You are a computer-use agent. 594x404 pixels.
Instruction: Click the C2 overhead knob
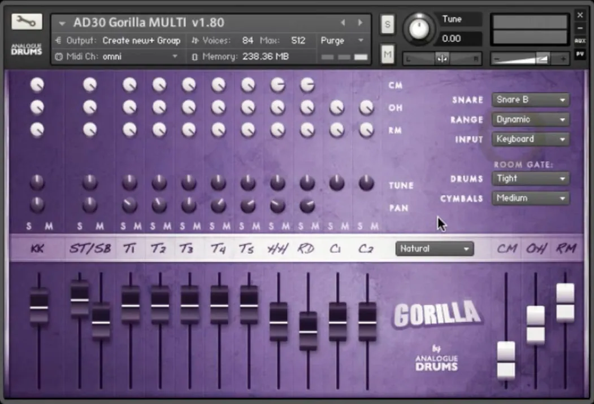coord(366,107)
